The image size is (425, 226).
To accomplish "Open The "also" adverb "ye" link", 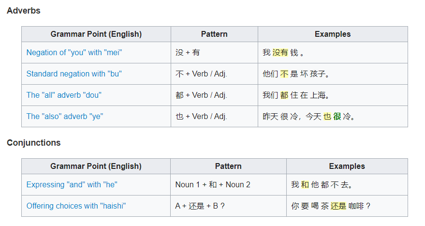I will 65,117.
